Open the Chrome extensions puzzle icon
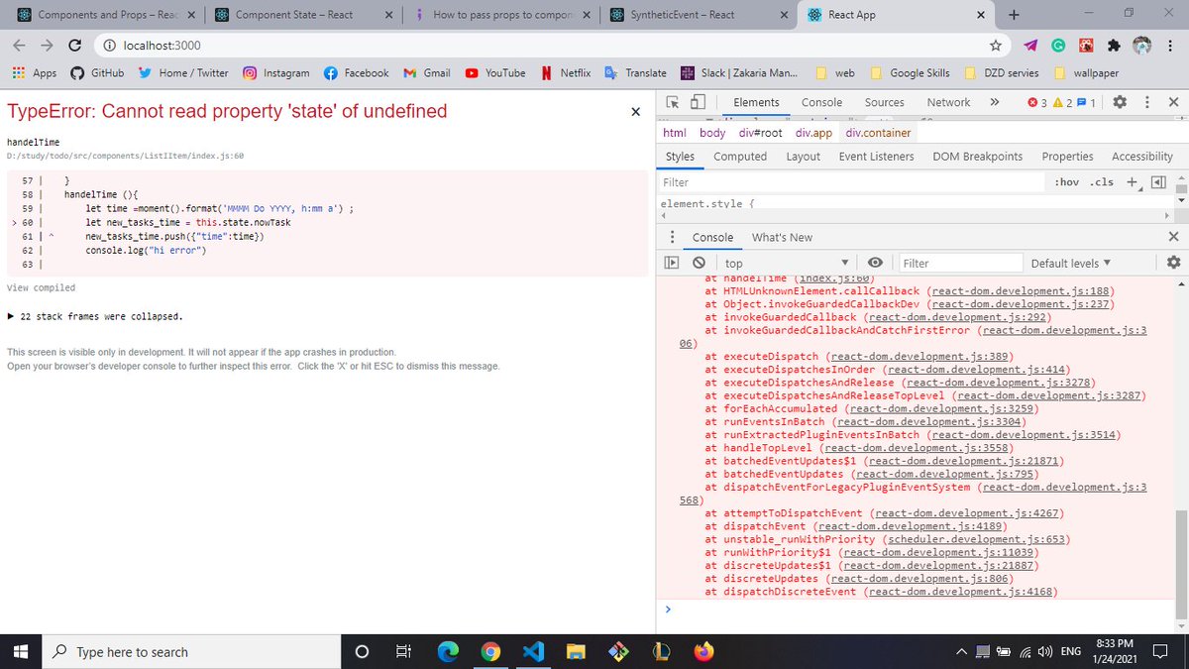Screen dimensions: 1189x669 click(1115, 46)
